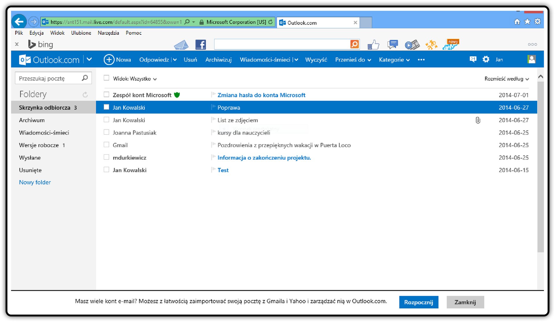Expand the Outlook.com app switcher arrow
This screenshot has width=555, height=322.
pyautogui.click(x=89, y=59)
